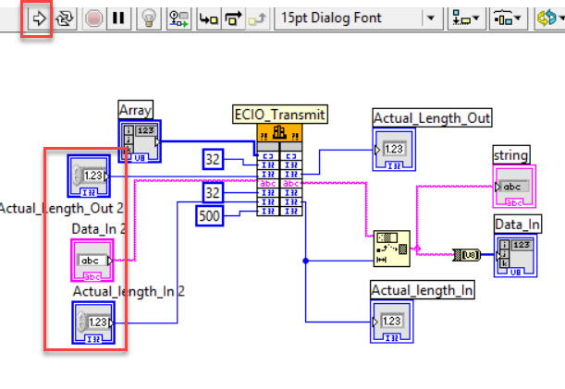Click the Step Over button

click(x=233, y=18)
